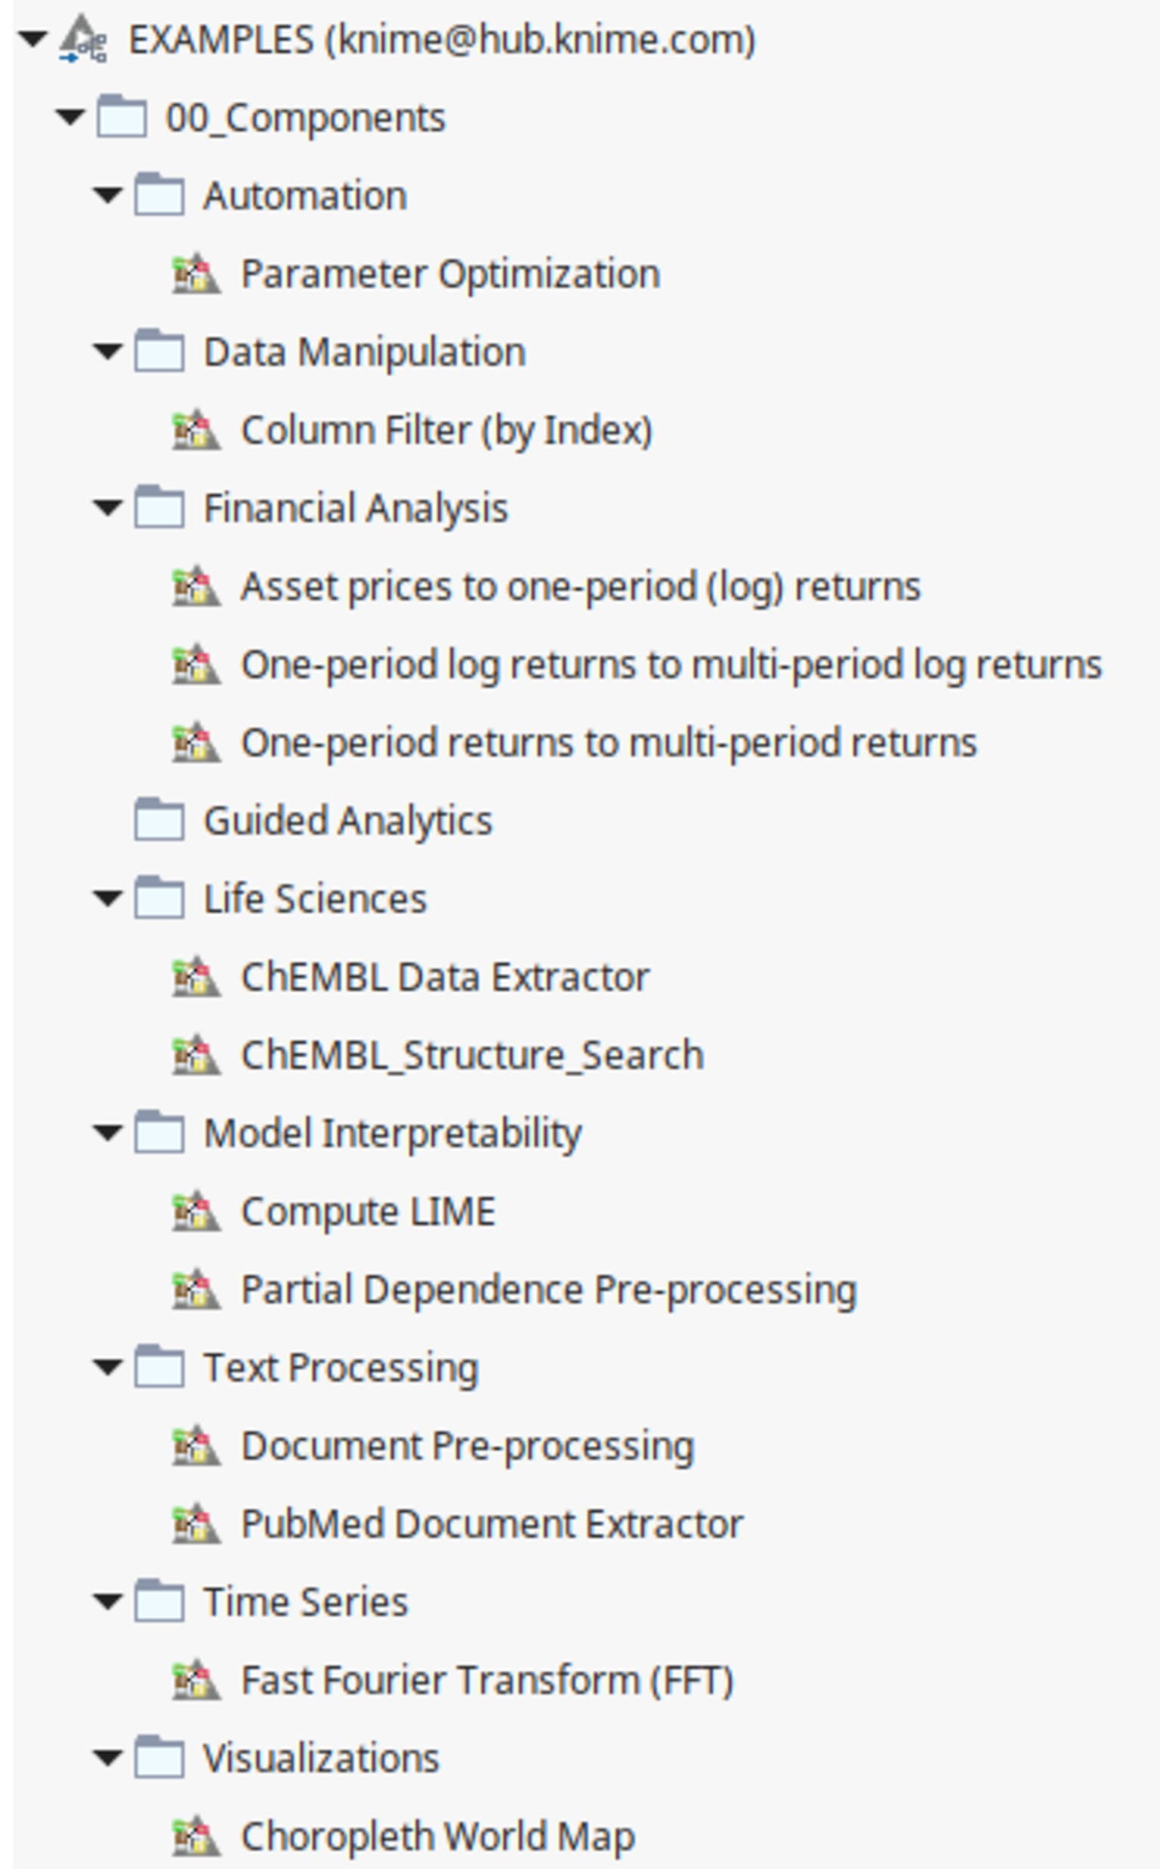Collapse the 00_Components folder

[69, 117]
